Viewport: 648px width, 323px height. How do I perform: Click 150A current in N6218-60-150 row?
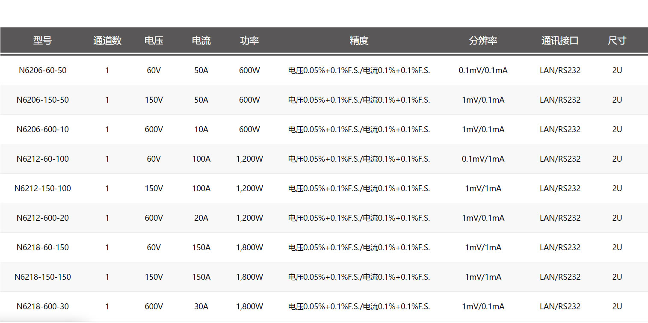click(201, 247)
